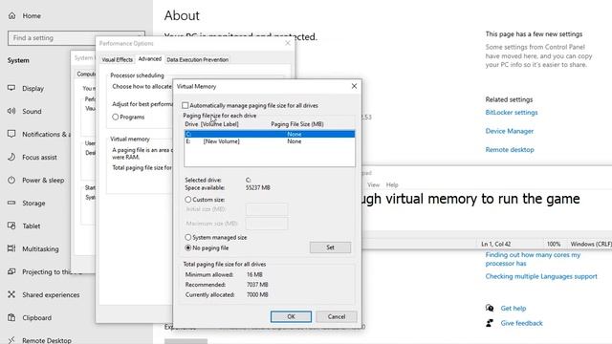
Task: Click 100% zoom in Notepad status bar
Action: 554,244
